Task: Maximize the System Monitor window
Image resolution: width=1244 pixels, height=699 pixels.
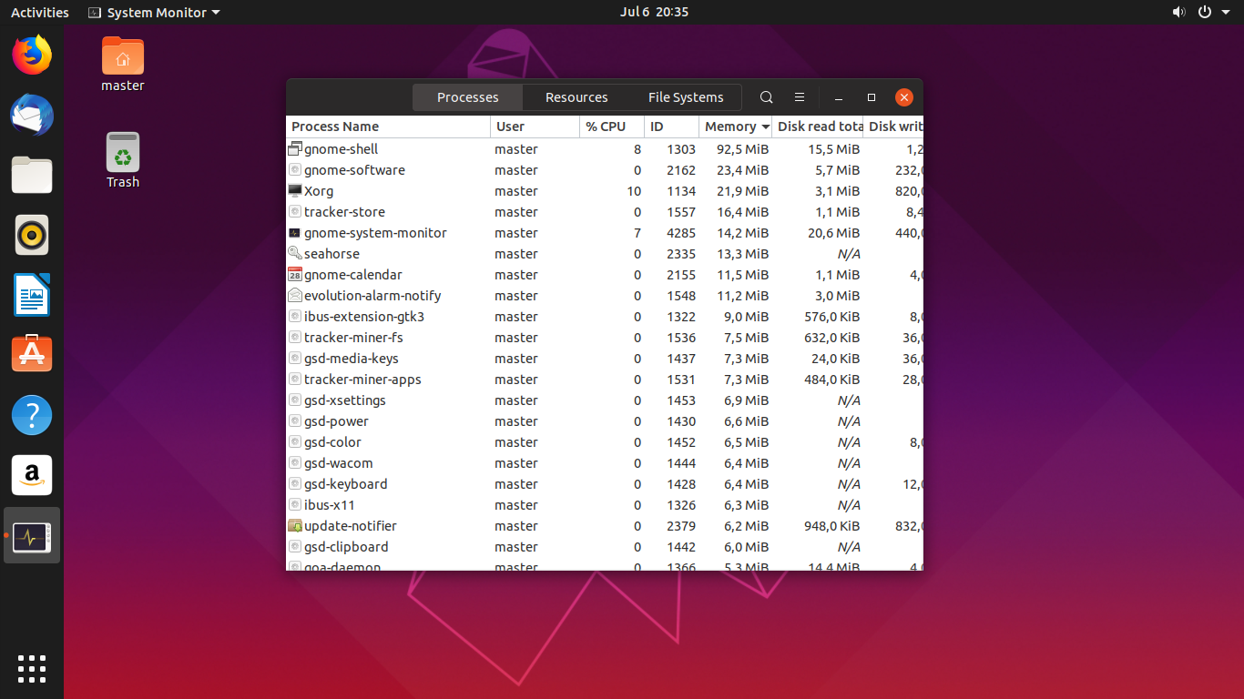Action: (x=872, y=97)
